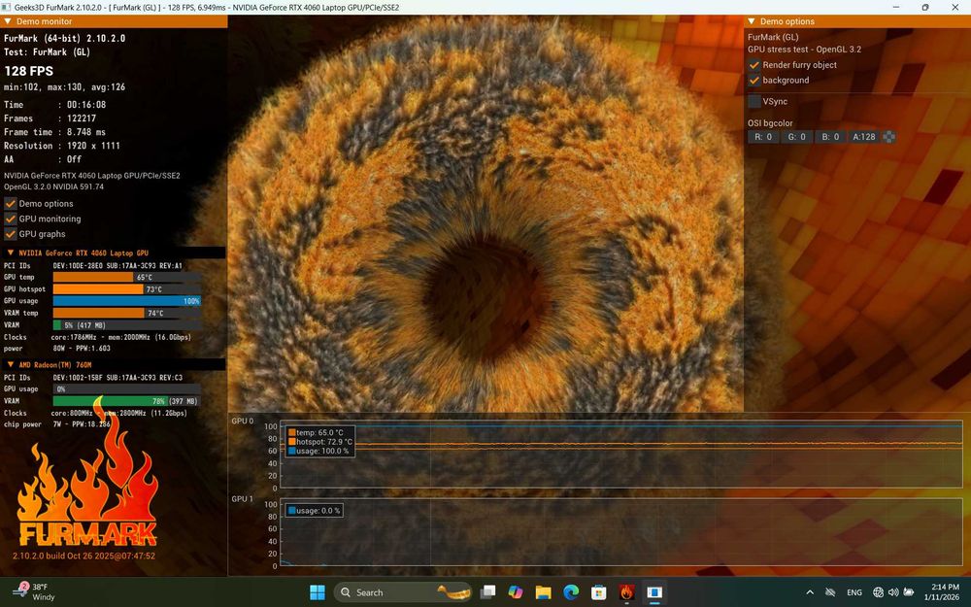Uncheck Render furry object

pyautogui.click(x=754, y=64)
